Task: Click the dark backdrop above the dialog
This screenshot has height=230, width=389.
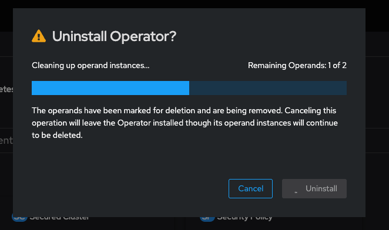Action: tap(195, 4)
